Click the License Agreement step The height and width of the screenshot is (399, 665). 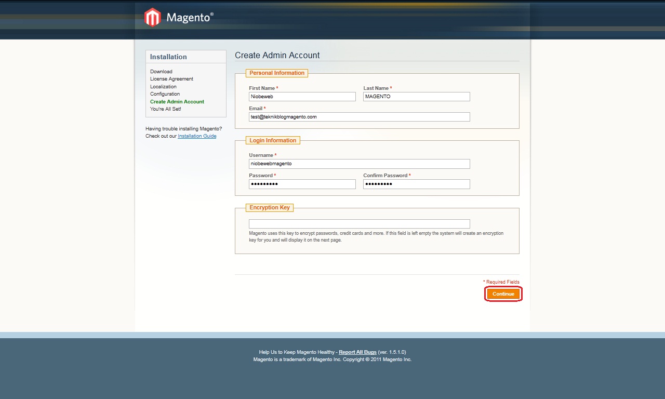[171, 79]
